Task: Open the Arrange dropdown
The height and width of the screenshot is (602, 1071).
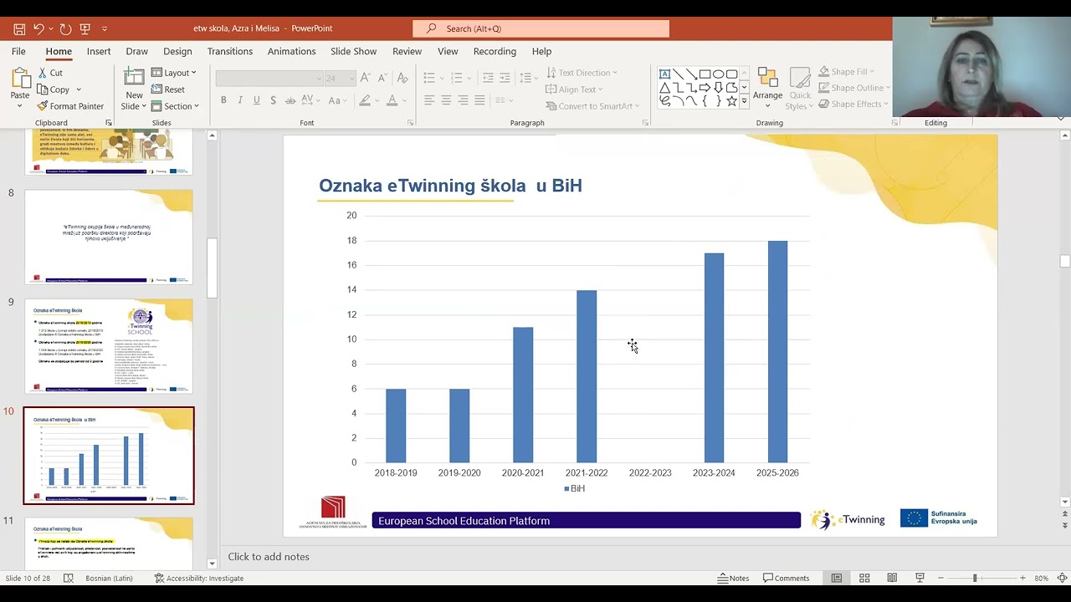Action: click(767, 89)
